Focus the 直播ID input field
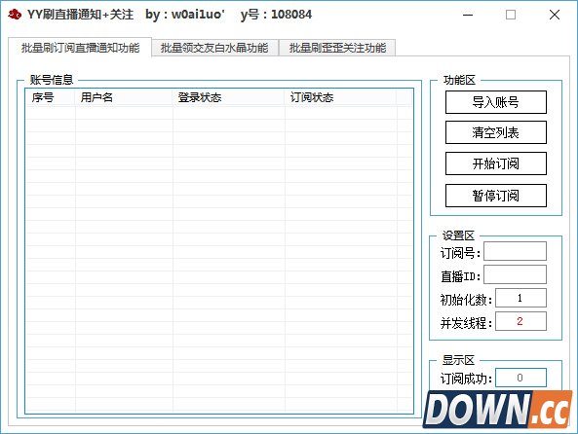The image size is (578, 434). [515, 274]
